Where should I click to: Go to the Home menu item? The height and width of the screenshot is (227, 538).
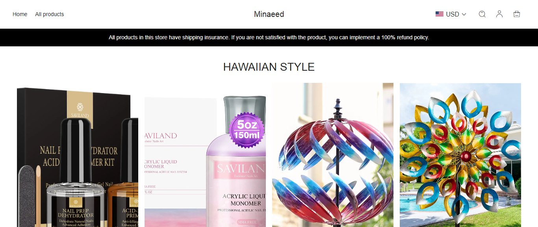pos(20,14)
